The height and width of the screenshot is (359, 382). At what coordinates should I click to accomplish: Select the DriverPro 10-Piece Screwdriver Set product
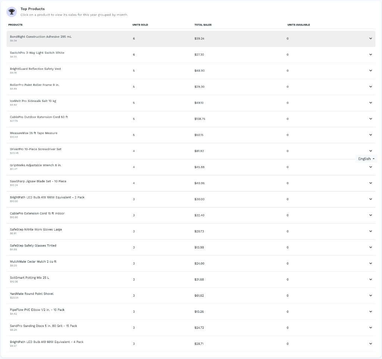coord(191,151)
